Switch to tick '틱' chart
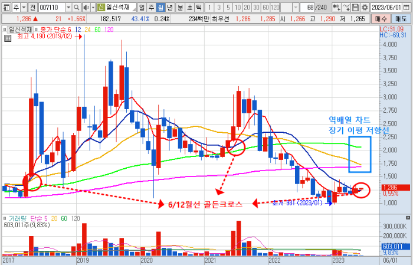Viewport: 413px width, 265px height. pos(199,7)
